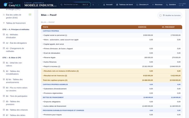This screenshot has height=118, width=189.
Task: Sort by the EXERCICE column header
Action: click(142, 27)
